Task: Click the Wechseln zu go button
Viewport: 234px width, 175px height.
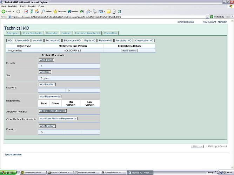Action: click(217, 17)
